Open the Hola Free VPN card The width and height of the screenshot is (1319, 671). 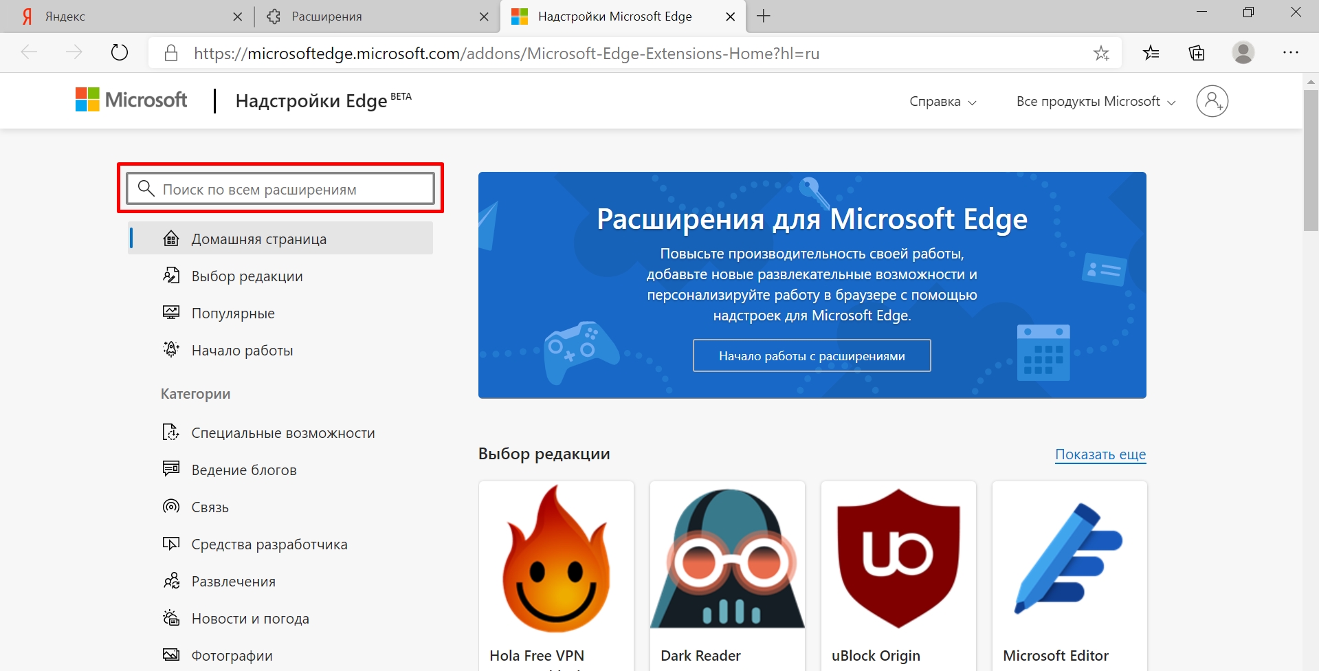(556, 576)
